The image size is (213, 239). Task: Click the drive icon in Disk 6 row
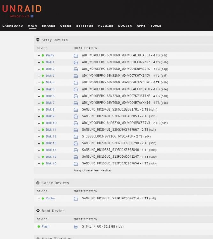(76, 96)
